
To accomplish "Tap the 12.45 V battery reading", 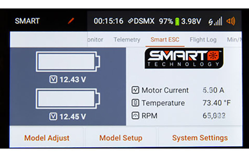I will point(73,117).
